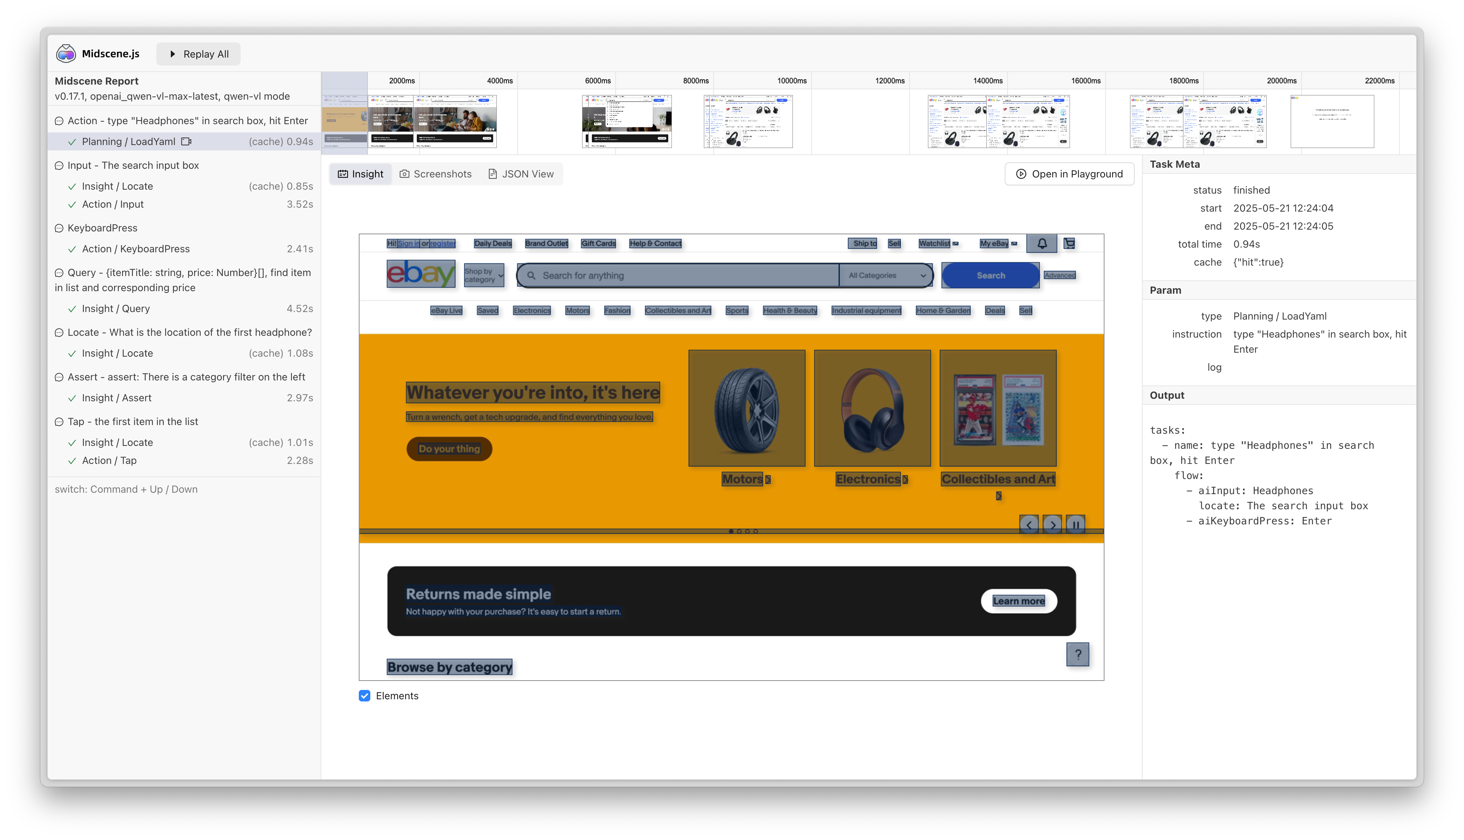Click the notification bell icon in eBay header

coord(1042,243)
